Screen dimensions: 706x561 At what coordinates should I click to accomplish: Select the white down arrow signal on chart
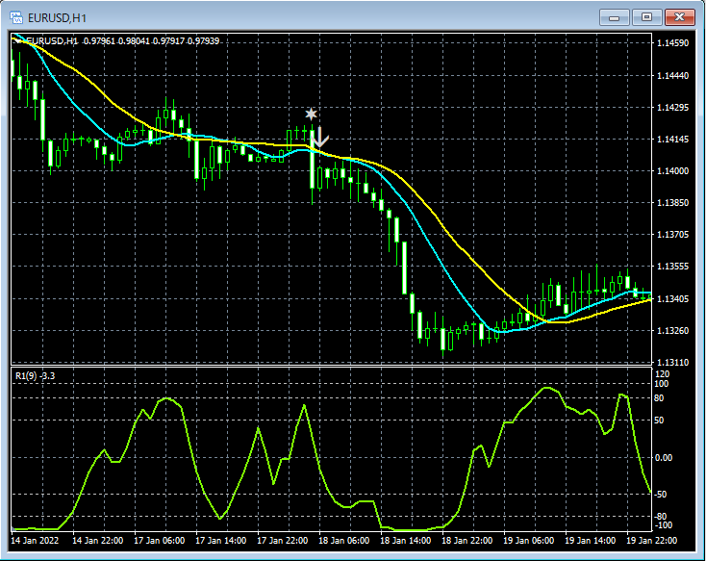coord(319,137)
